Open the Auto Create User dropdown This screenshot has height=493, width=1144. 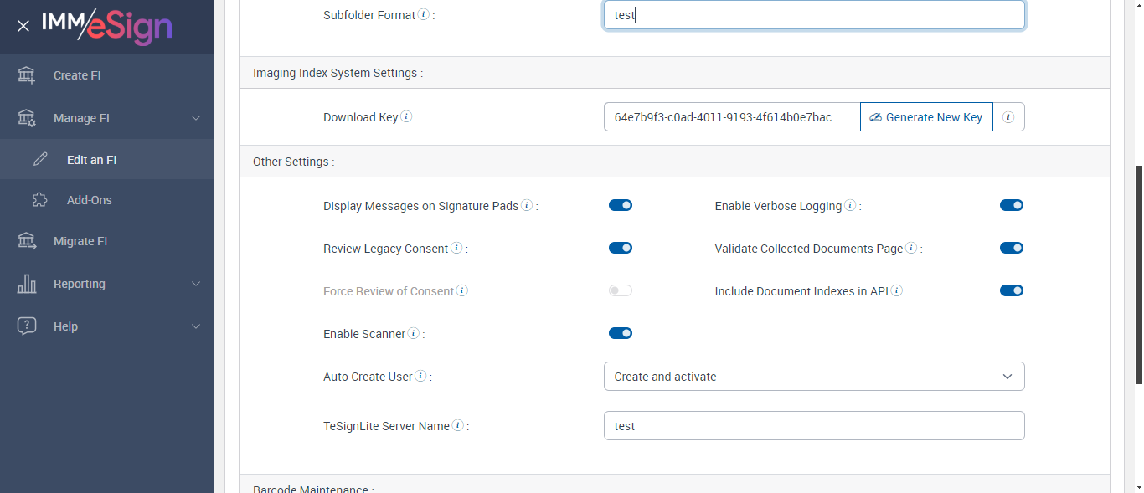pos(814,377)
